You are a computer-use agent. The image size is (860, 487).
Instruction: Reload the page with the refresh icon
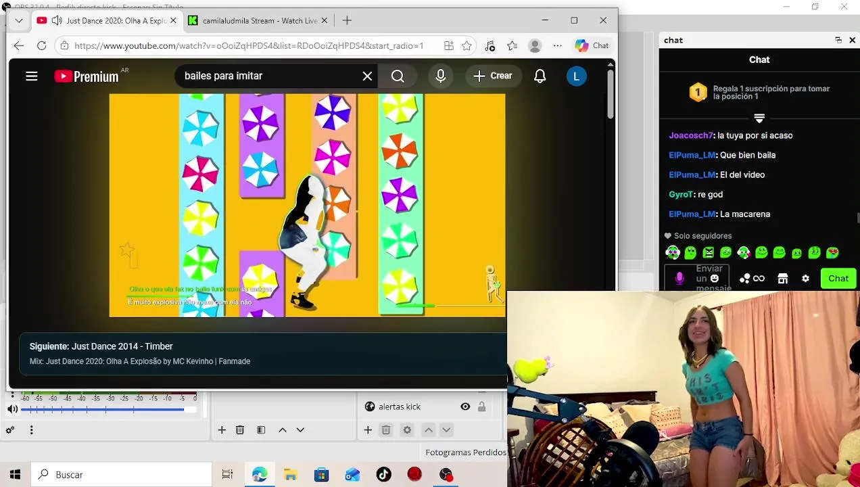[x=42, y=45]
